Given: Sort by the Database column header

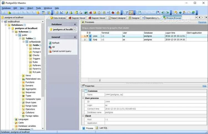Looking at the screenshot, I should click(154, 33).
